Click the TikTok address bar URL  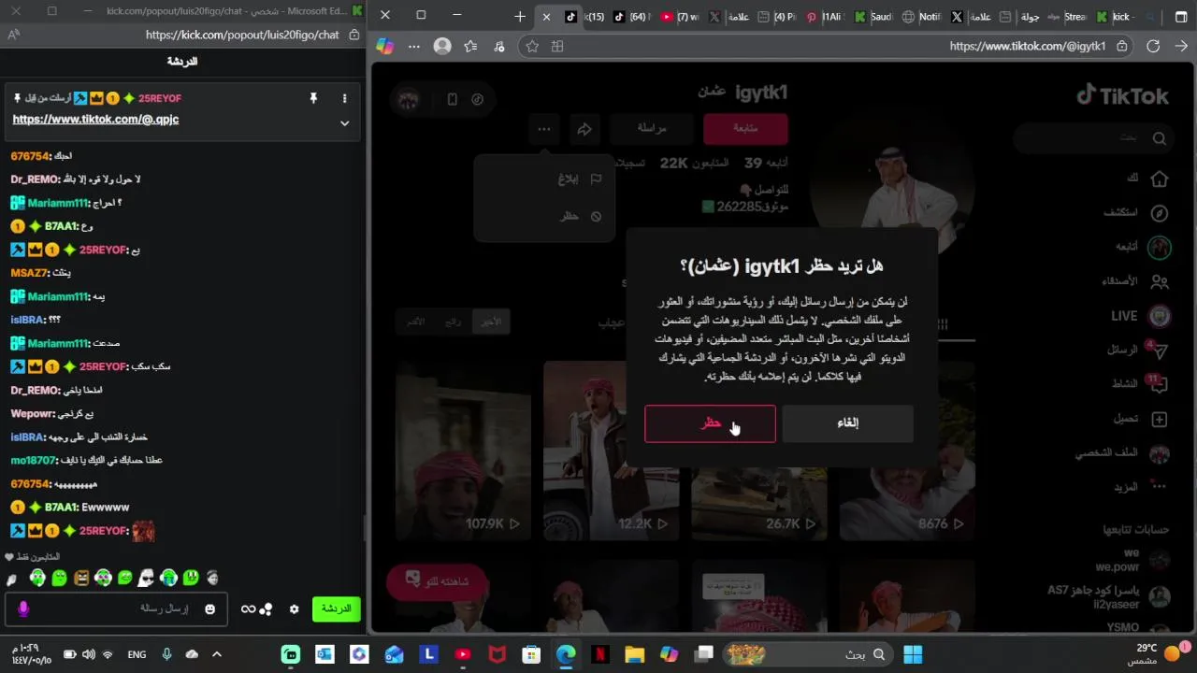tap(1027, 46)
